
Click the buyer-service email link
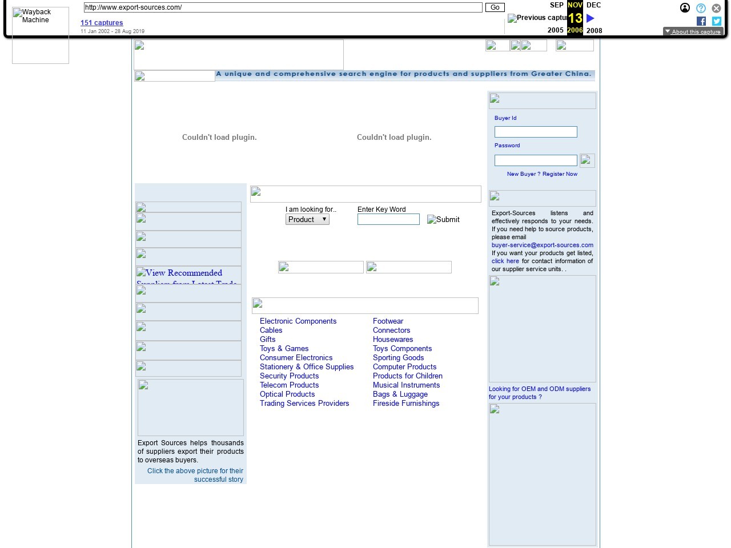pyautogui.click(x=542, y=245)
